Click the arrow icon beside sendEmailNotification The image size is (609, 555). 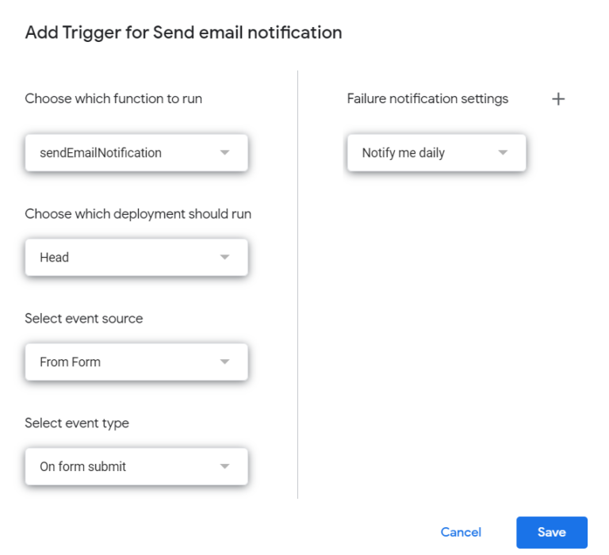pos(224,153)
